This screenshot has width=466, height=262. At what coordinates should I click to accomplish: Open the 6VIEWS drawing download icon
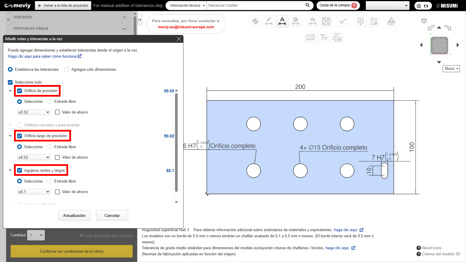337,38
